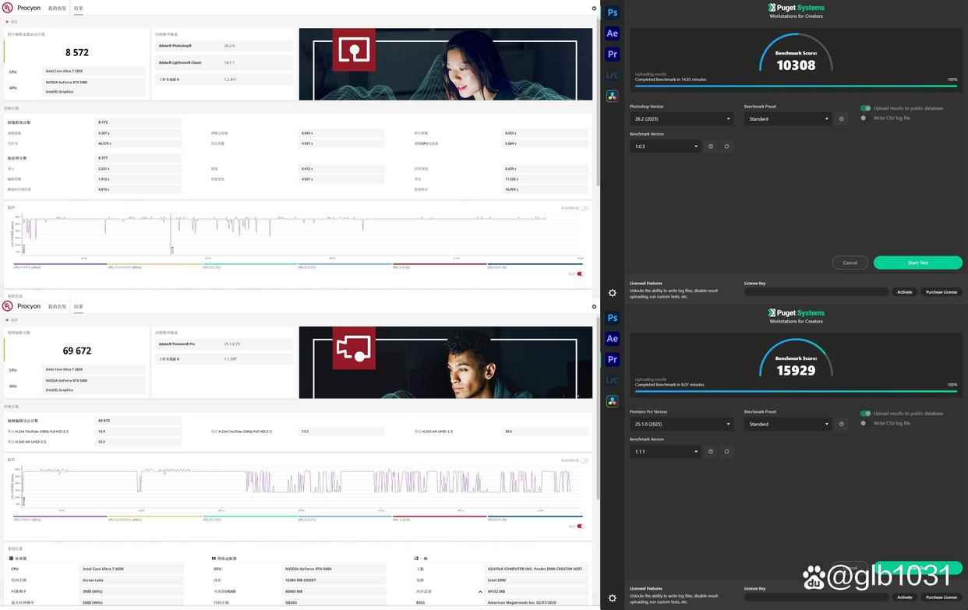The height and width of the screenshot is (610, 968).
Task: Enable Write CSV log file in top window
Action: pyautogui.click(x=864, y=118)
